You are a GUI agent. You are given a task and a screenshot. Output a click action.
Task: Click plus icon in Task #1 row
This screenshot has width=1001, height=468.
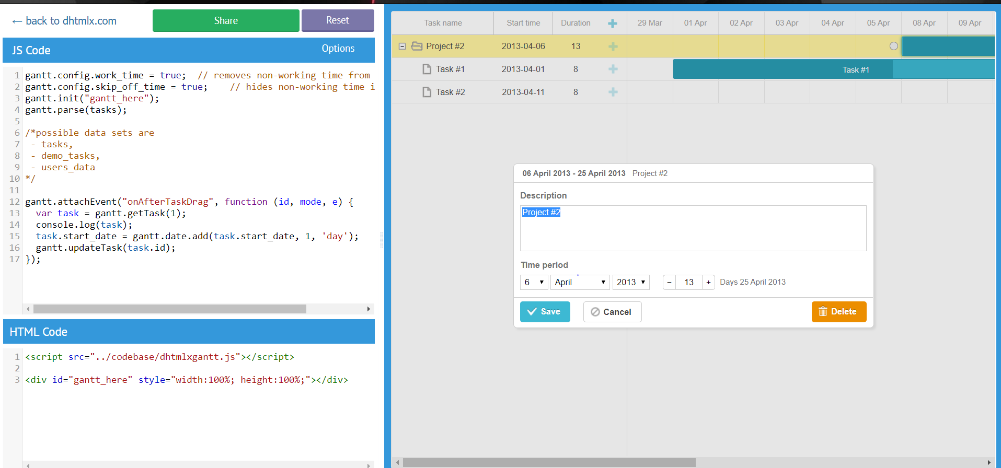click(613, 69)
